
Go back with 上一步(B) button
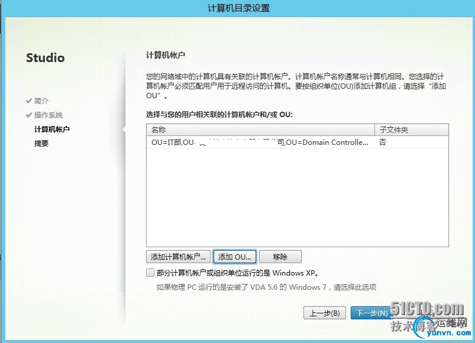(x=324, y=313)
